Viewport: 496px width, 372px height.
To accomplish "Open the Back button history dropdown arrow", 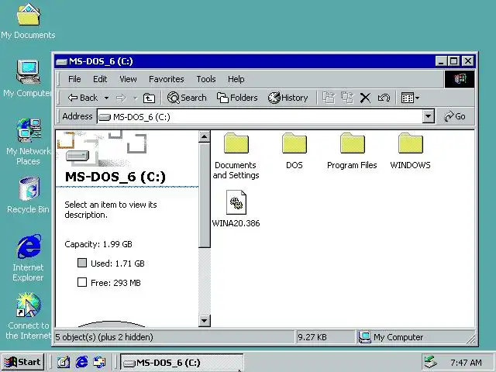I will point(107,98).
